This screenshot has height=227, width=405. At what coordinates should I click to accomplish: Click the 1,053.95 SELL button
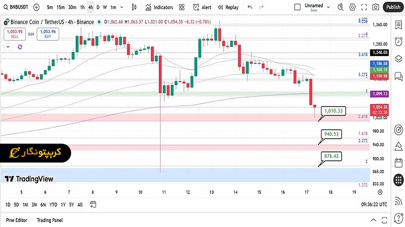pyautogui.click(x=14, y=34)
